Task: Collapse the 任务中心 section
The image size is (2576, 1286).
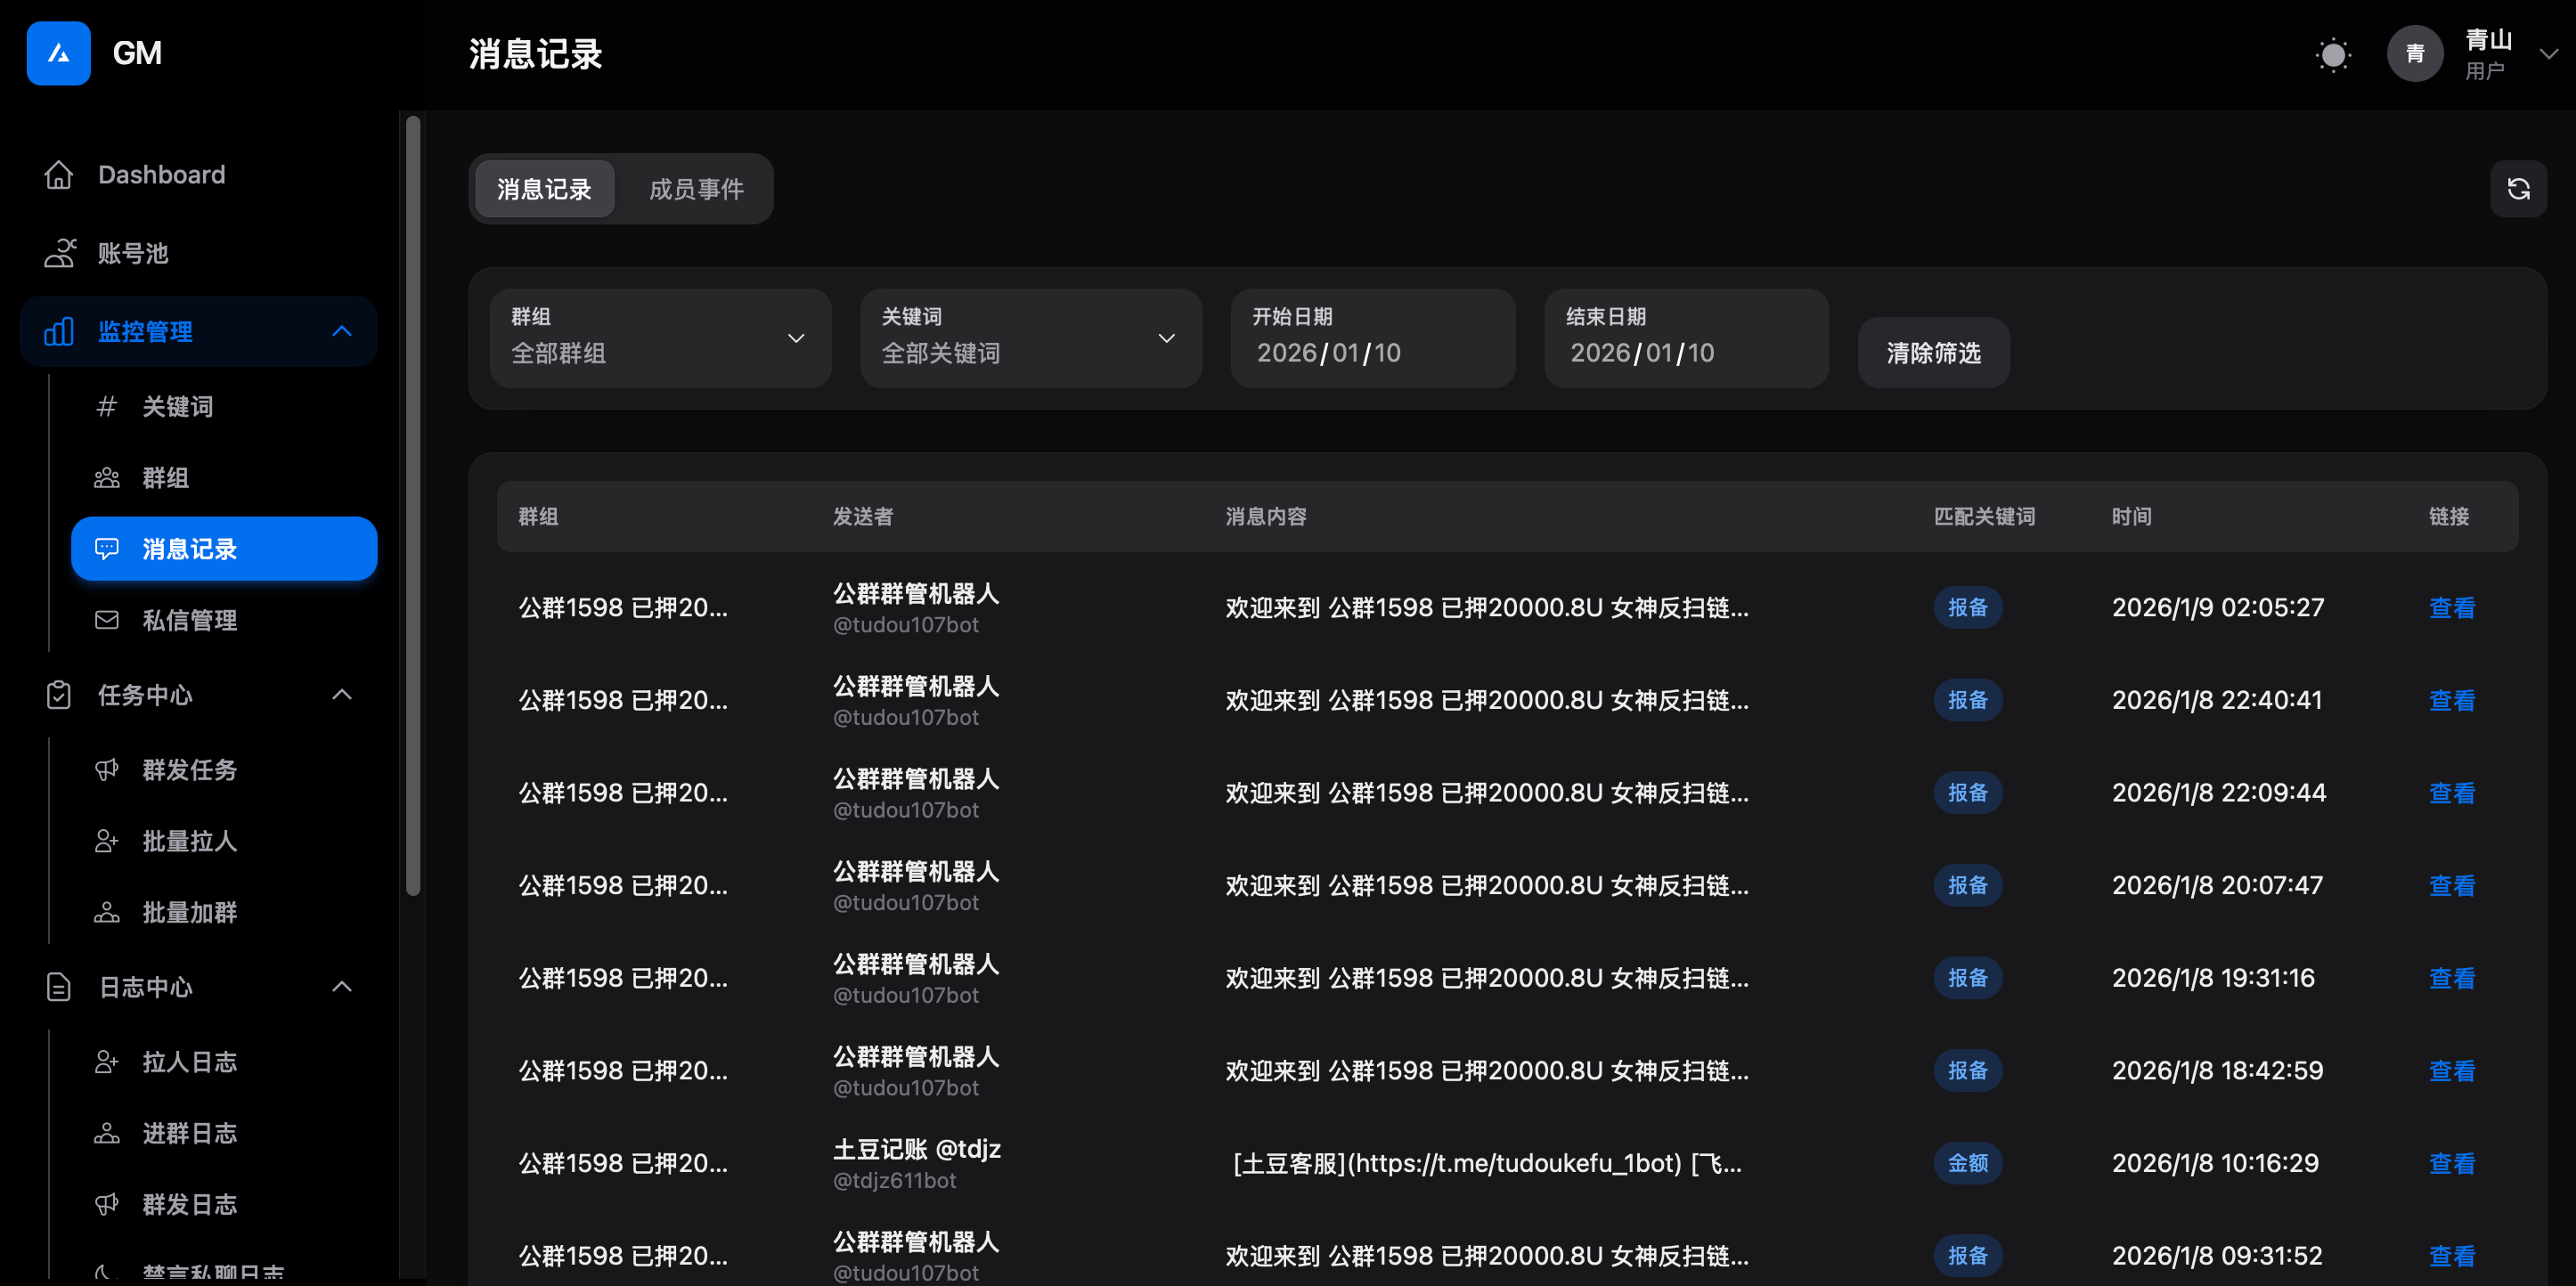Action: [x=342, y=694]
